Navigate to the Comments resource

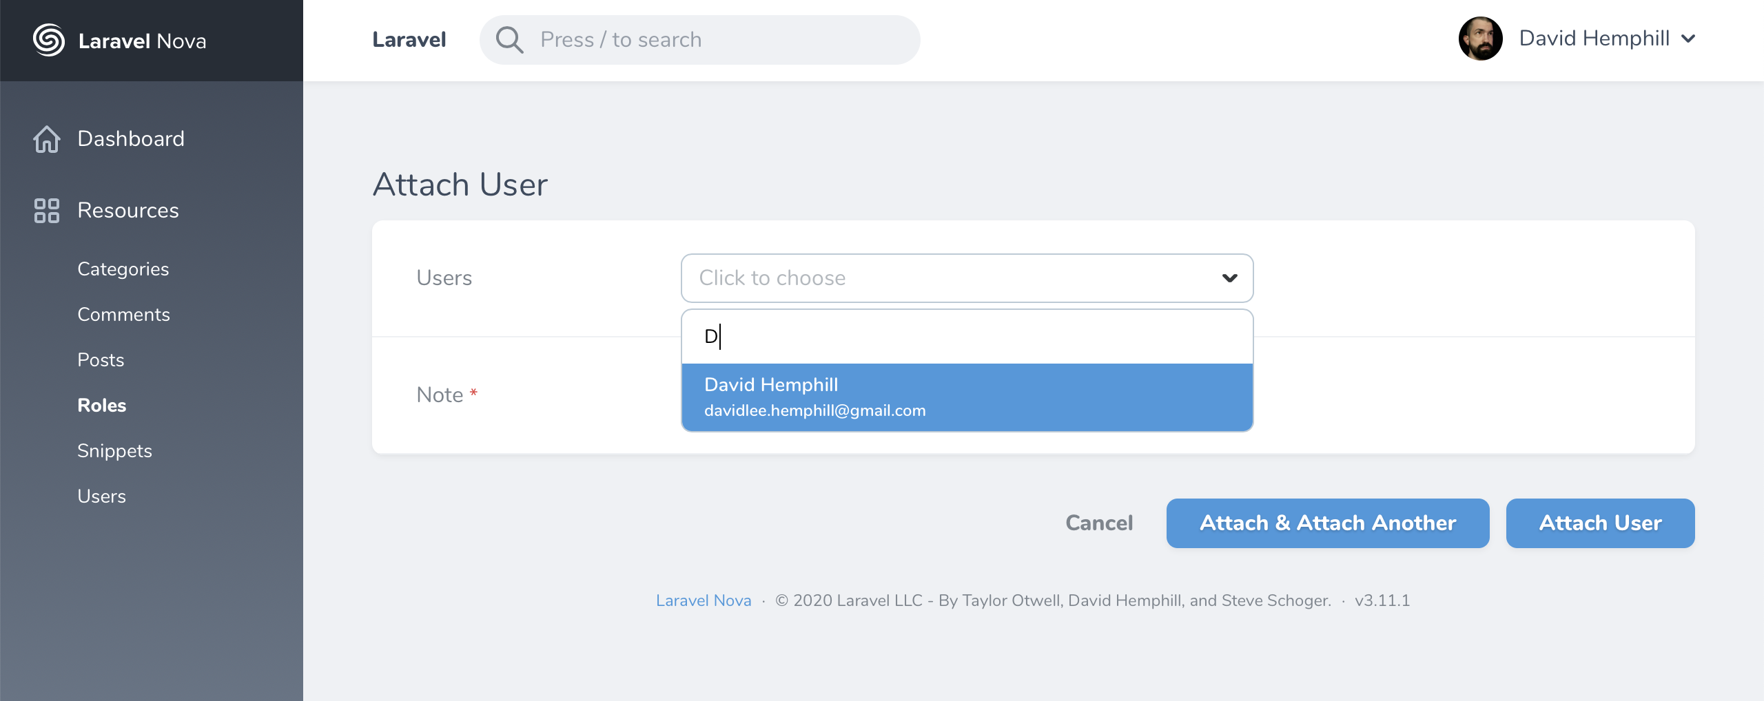[124, 315]
